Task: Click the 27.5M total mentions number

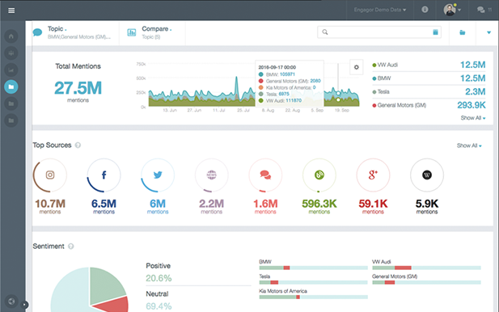Action: point(78,88)
